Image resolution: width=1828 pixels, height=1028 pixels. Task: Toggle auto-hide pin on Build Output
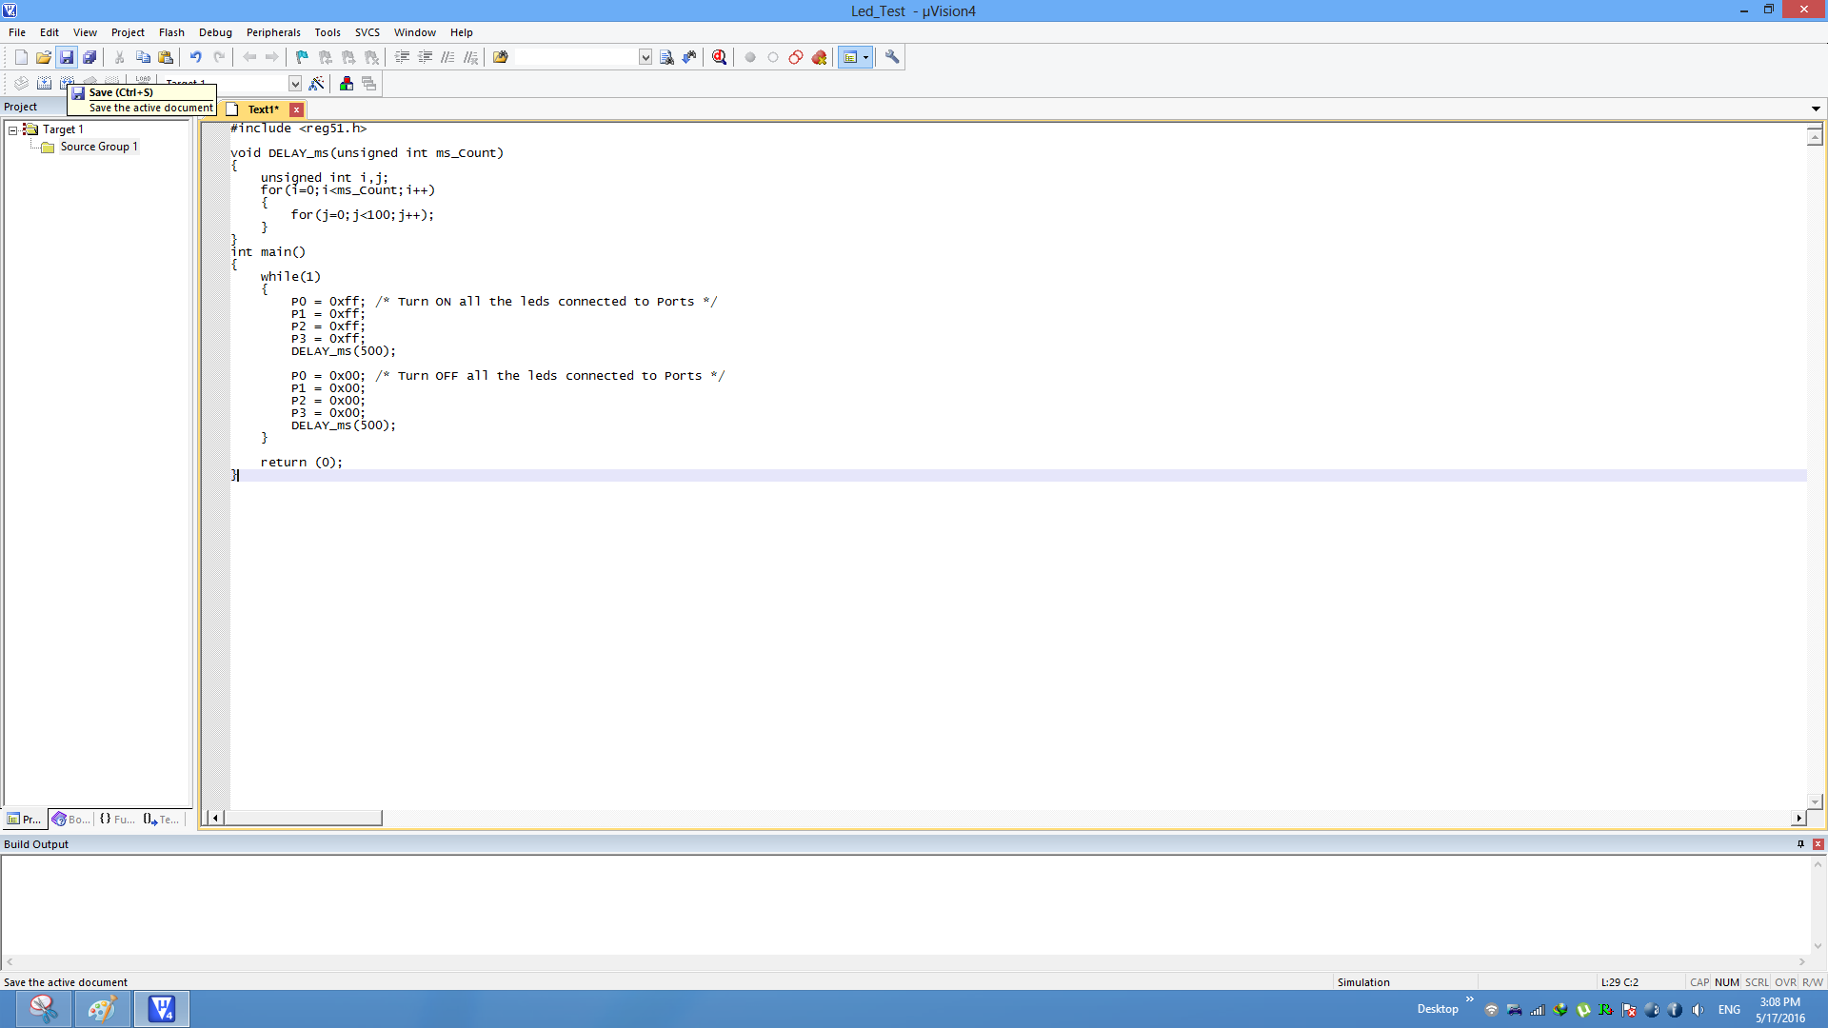(1800, 844)
